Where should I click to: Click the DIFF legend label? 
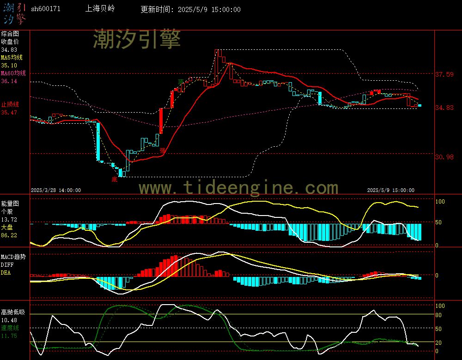7,264
